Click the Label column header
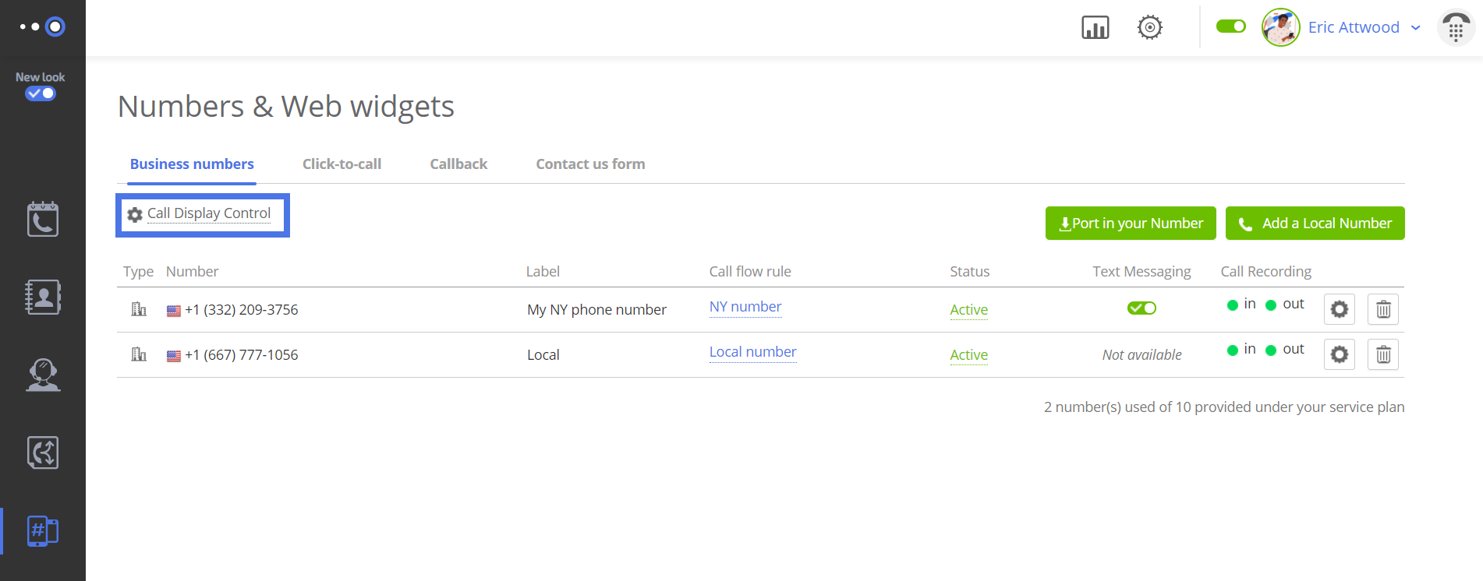This screenshot has width=1483, height=581. (543, 272)
